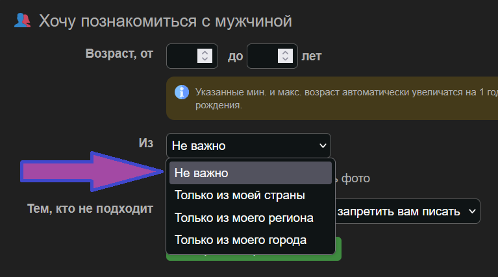Increase minimum age with the up arrow
This screenshot has width=498, height=277.
point(205,52)
